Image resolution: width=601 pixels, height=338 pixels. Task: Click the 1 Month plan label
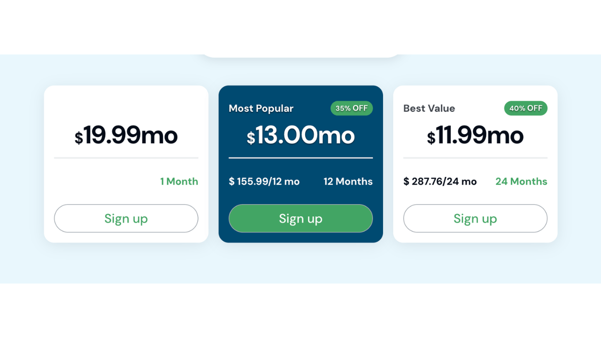click(x=179, y=181)
